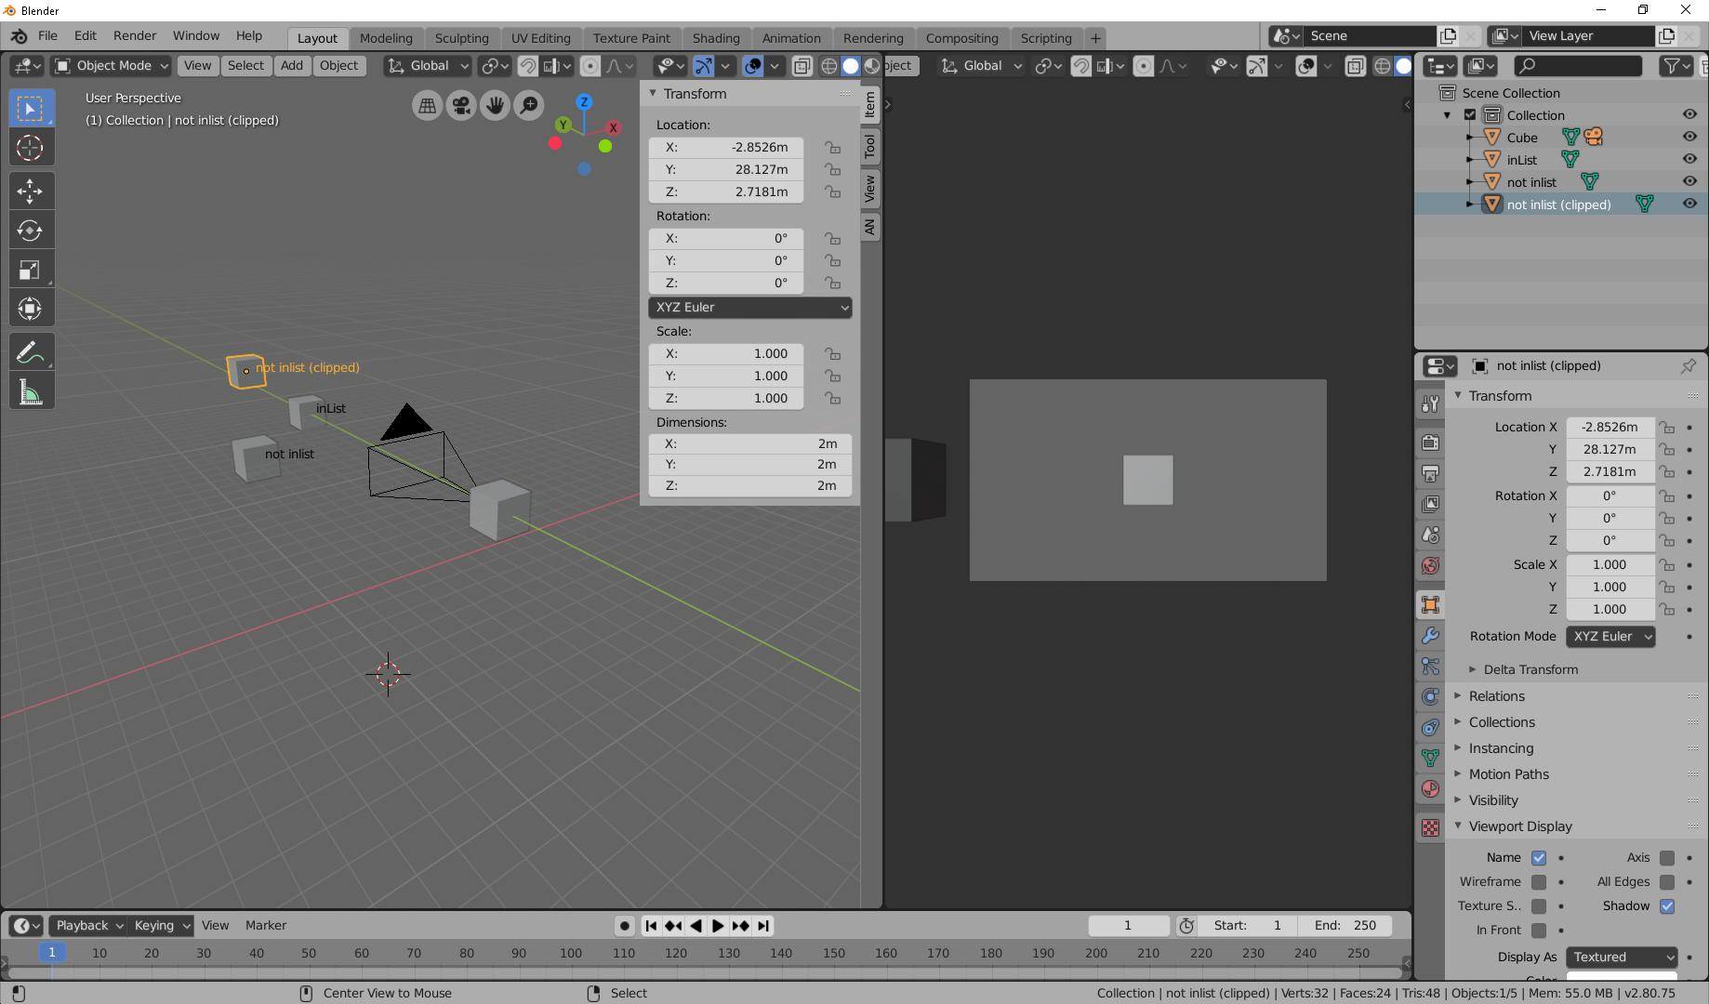This screenshot has height=1004, width=1709.
Task: Expand the Delta Transform section
Action: pyautogui.click(x=1530, y=669)
